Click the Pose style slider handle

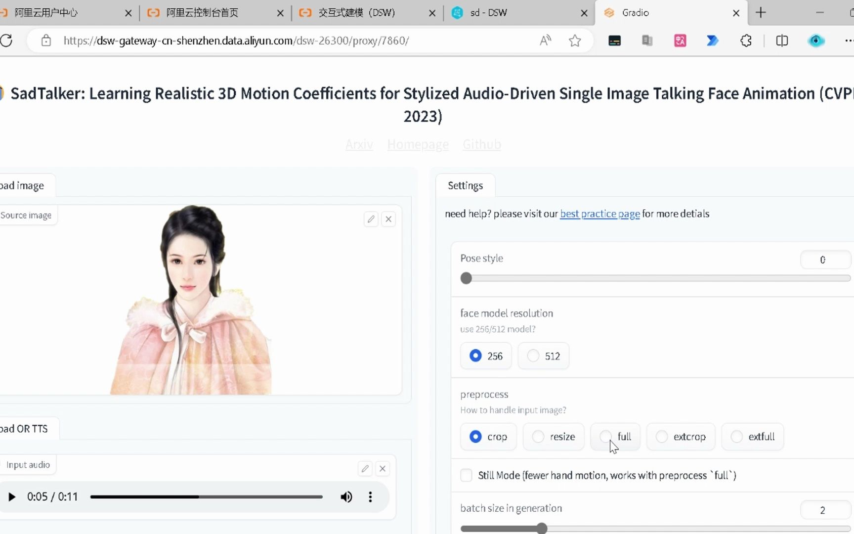[x=466, y=278]
